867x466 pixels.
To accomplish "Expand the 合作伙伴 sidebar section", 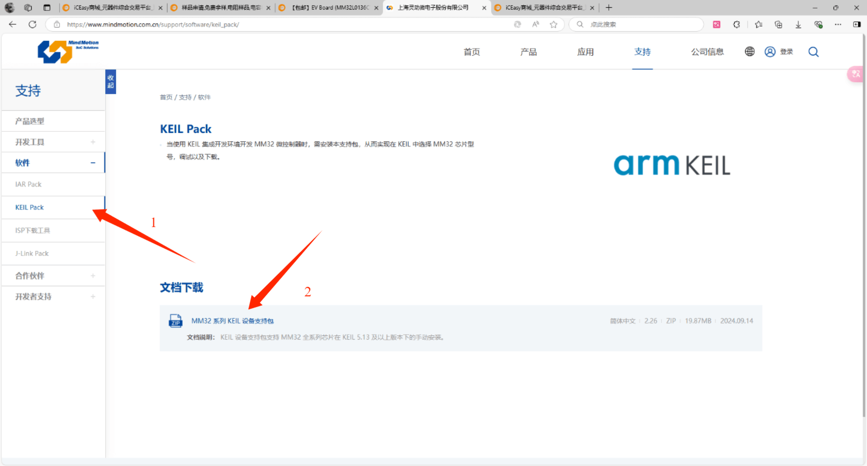I will [x=93, y=276].
